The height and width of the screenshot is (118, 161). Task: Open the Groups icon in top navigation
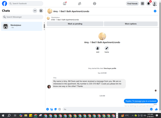pyautogui.click(x=95, y=4)
